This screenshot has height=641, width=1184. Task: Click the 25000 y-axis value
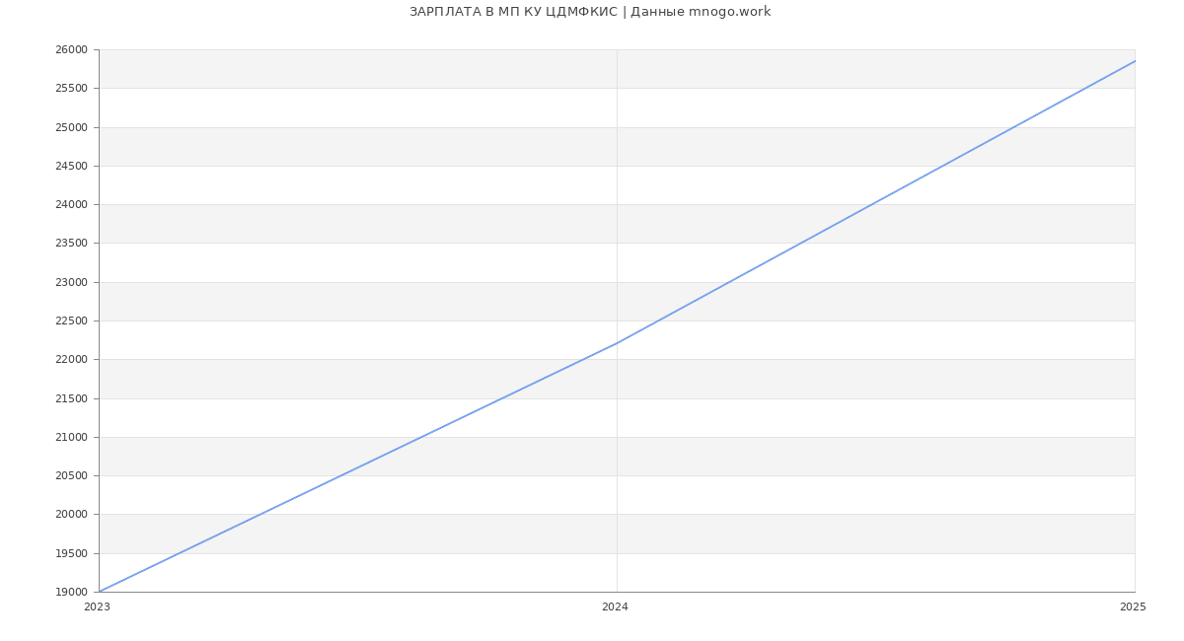(71, 127)
